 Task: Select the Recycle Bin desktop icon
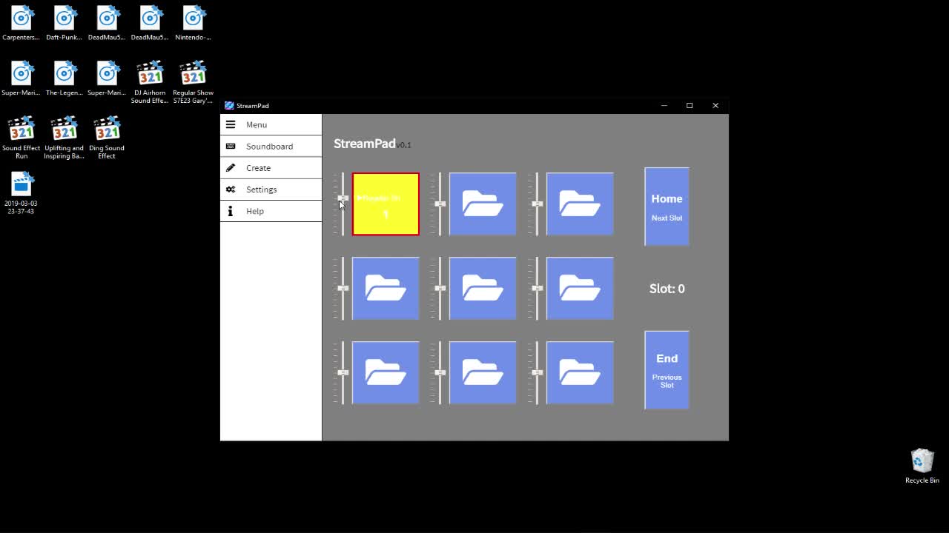click(922, 466)
